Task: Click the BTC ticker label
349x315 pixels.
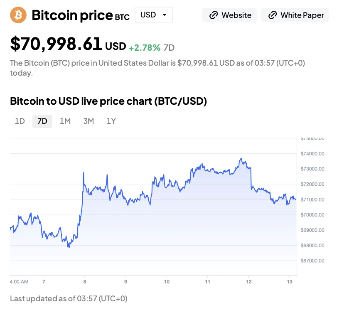Action: 122,17
